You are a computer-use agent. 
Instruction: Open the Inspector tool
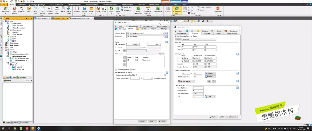pos(21,10)
